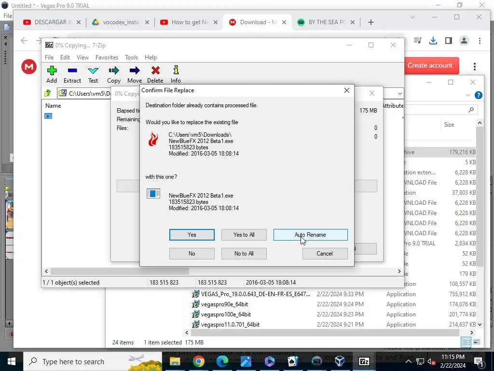The width and height of the screenshot is (494, 371).
Task: Open the 7-Zip Favorites menu
Action: click(x=107, y=57)
